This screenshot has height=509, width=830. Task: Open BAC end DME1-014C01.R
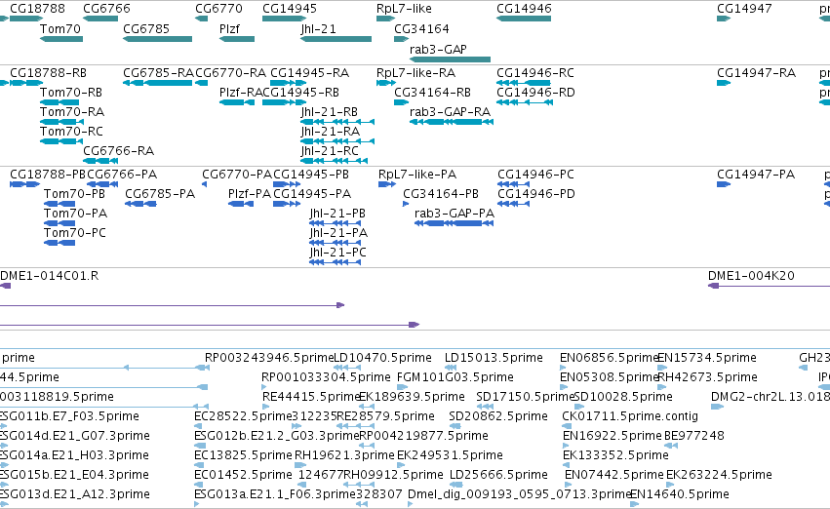point(5,286)
